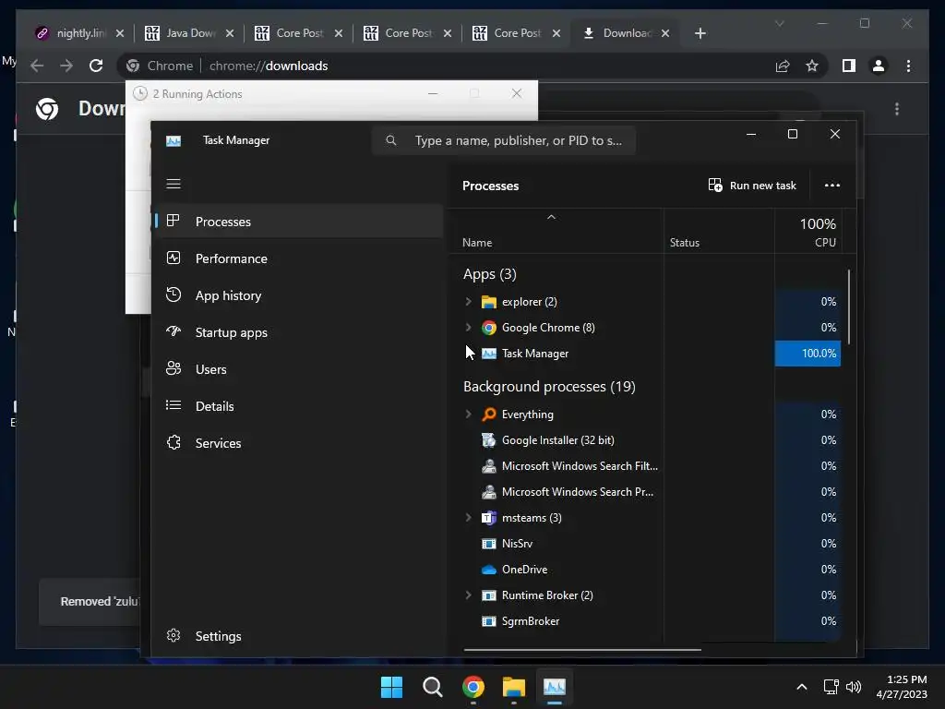Bookmark this page with the star icon
Screen dimensions: 945x709
[812, 66]
